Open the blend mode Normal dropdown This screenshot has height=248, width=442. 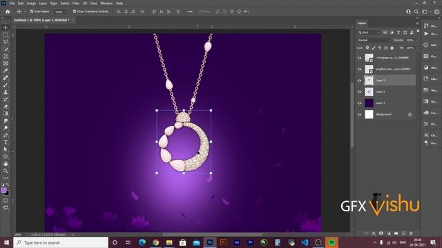[374, 40]
